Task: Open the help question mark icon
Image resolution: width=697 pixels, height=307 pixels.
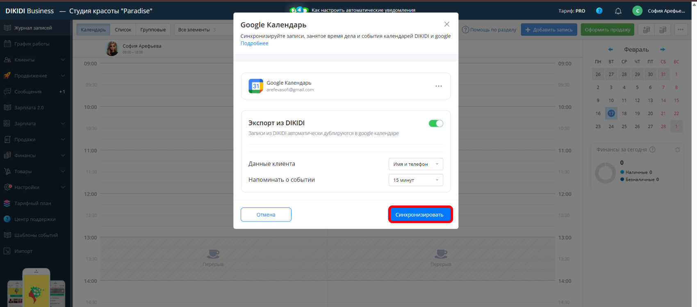Action: click(x=599, y=11)
